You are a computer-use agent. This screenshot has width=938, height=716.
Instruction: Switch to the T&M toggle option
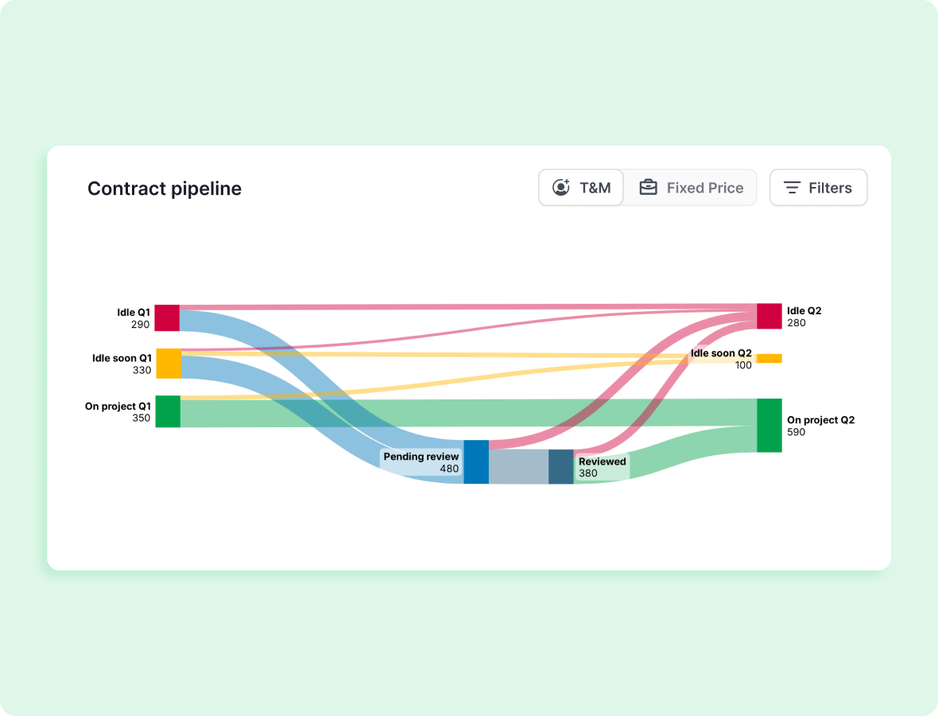pos(581,188)
